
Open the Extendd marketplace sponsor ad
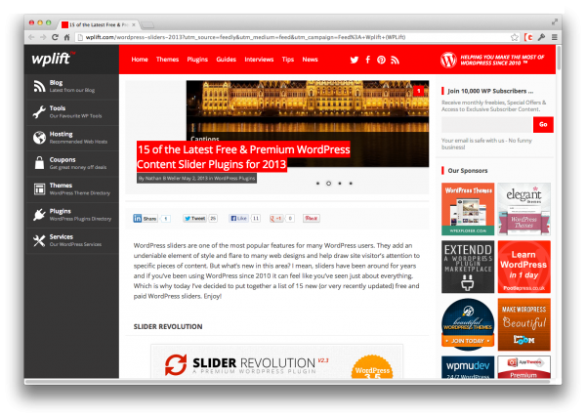(x=468, y=267)
